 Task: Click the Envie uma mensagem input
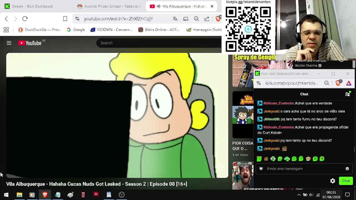tap(304, 169)
